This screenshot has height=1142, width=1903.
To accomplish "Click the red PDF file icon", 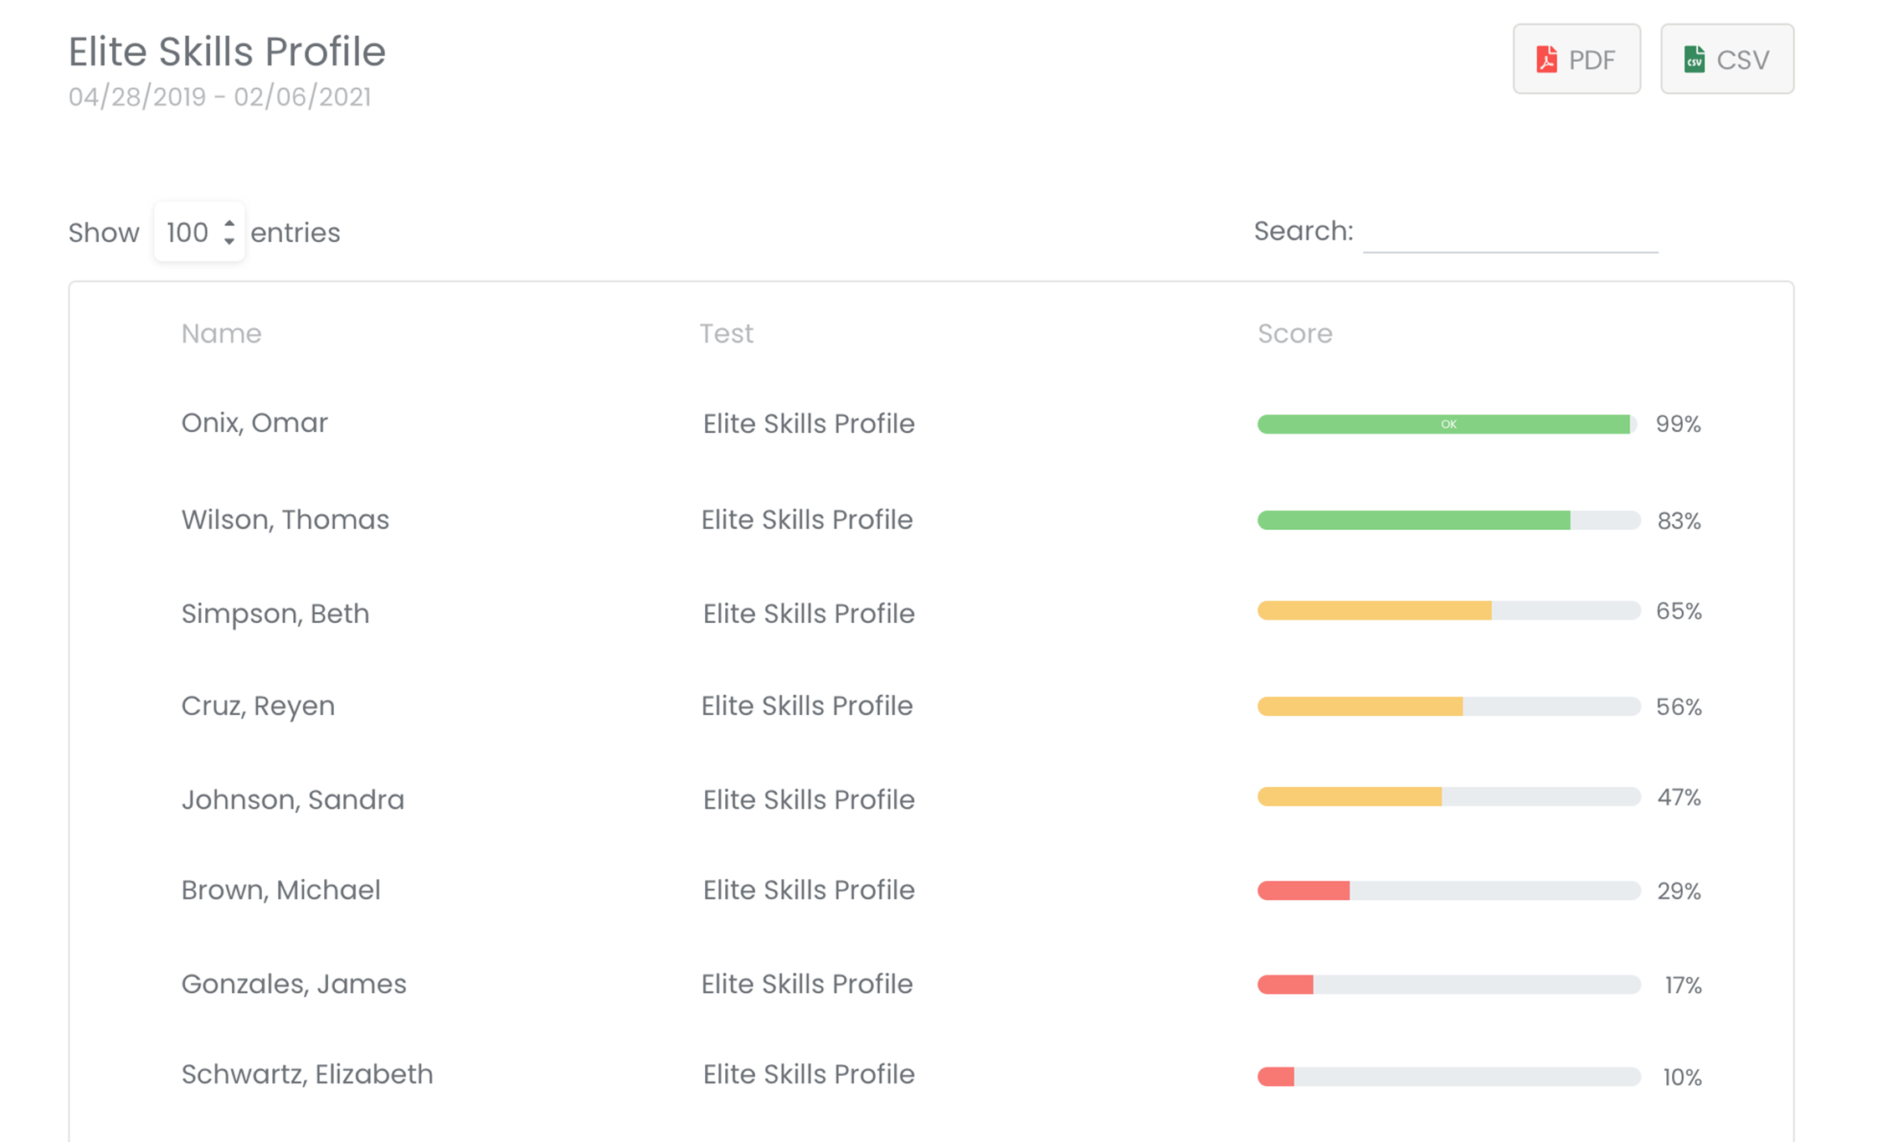I will [x=1546, y=59].
